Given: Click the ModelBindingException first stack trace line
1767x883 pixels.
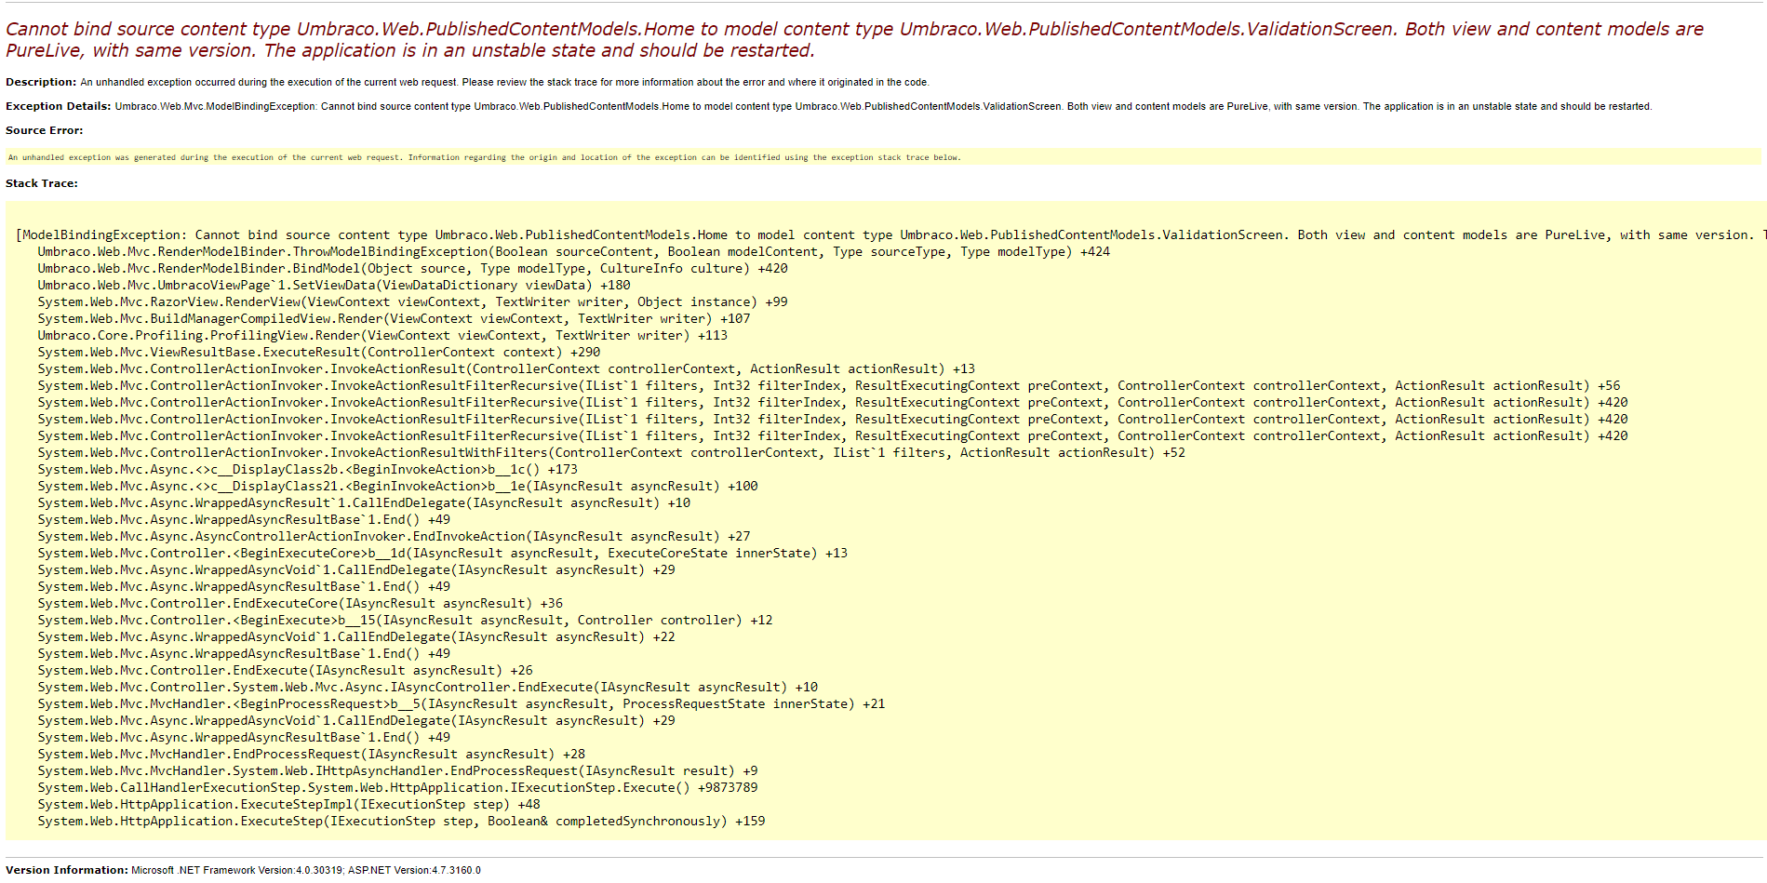Looking at the screenshot, I should [890, 235].
